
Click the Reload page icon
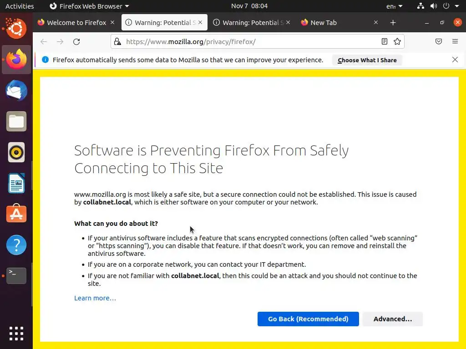[x=76, y=42]
